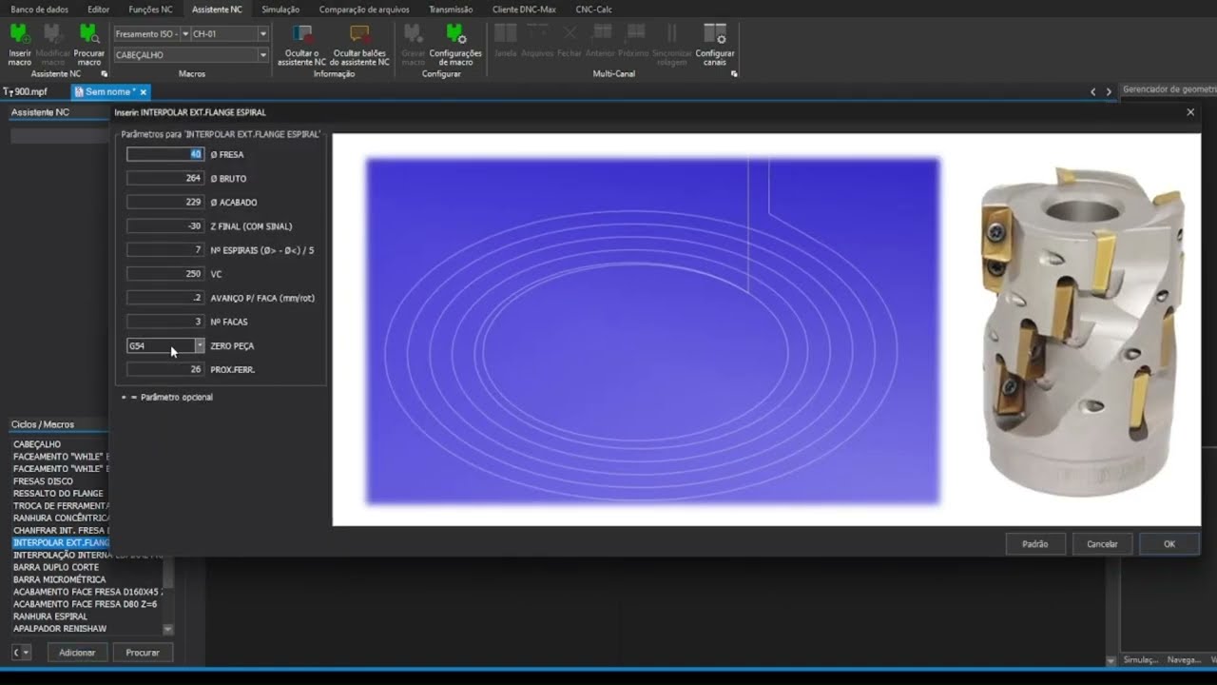The width and height of the screenshot is (1217, 685).
Task: Expand the ZERO PEÇA G54 dropdown
Action: click(x=200, y=345)
